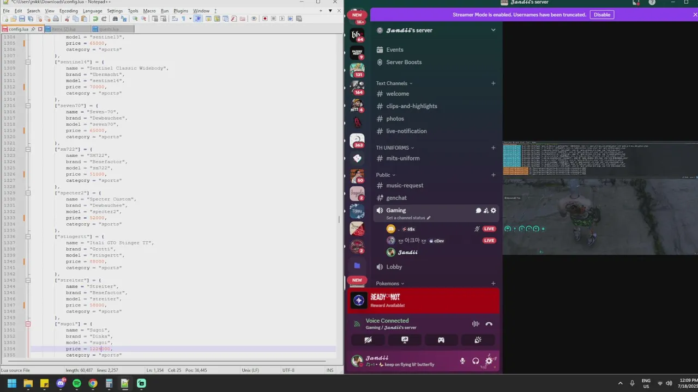This screenshot has height=392, width=698.
Task: Show hidden icons in system tray
Action: (620, 383)
